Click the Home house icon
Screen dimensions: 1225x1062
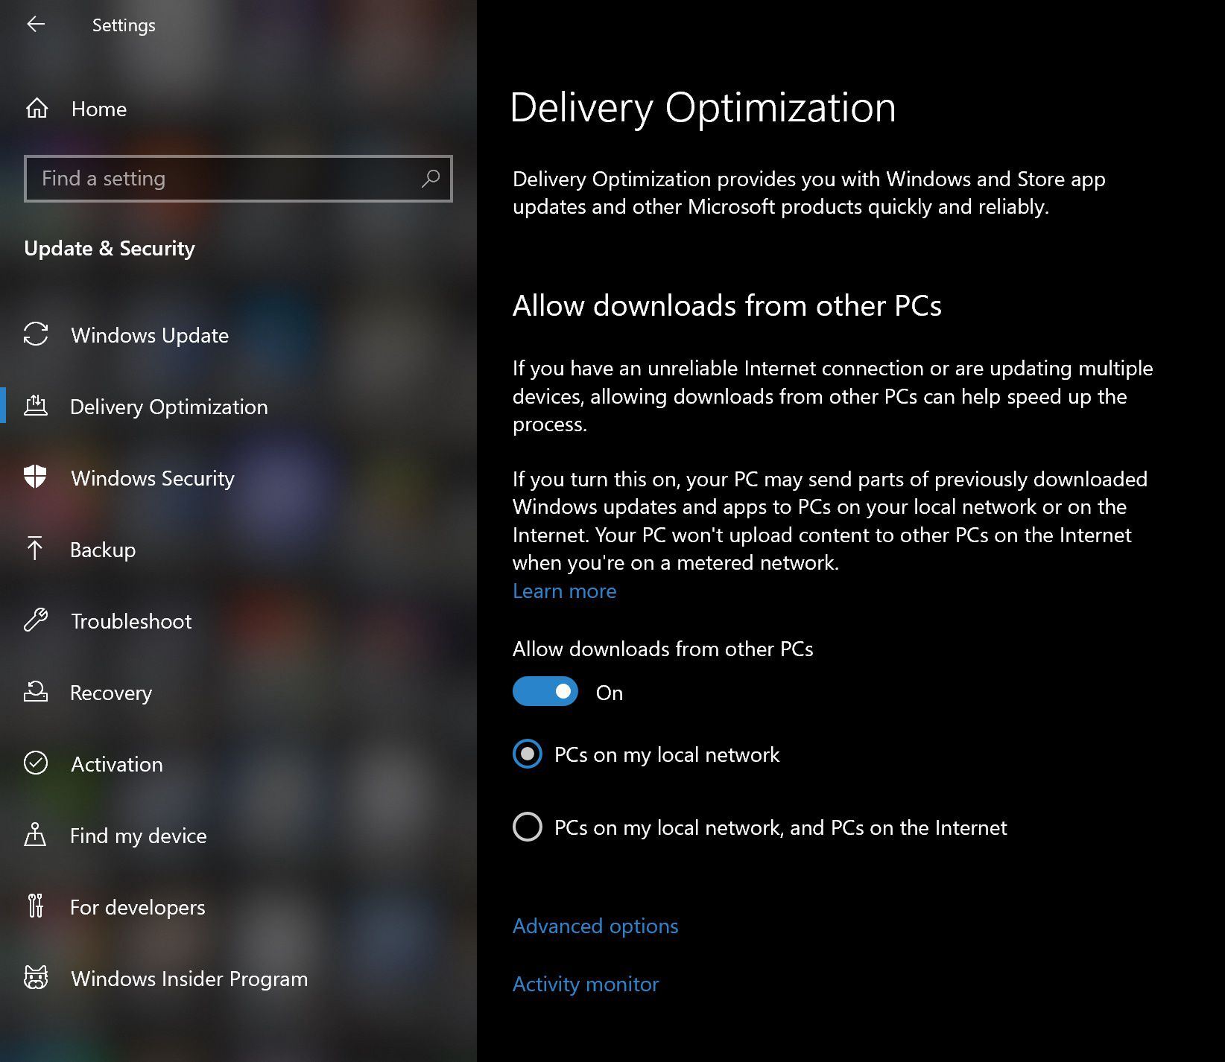pos(37,109)
